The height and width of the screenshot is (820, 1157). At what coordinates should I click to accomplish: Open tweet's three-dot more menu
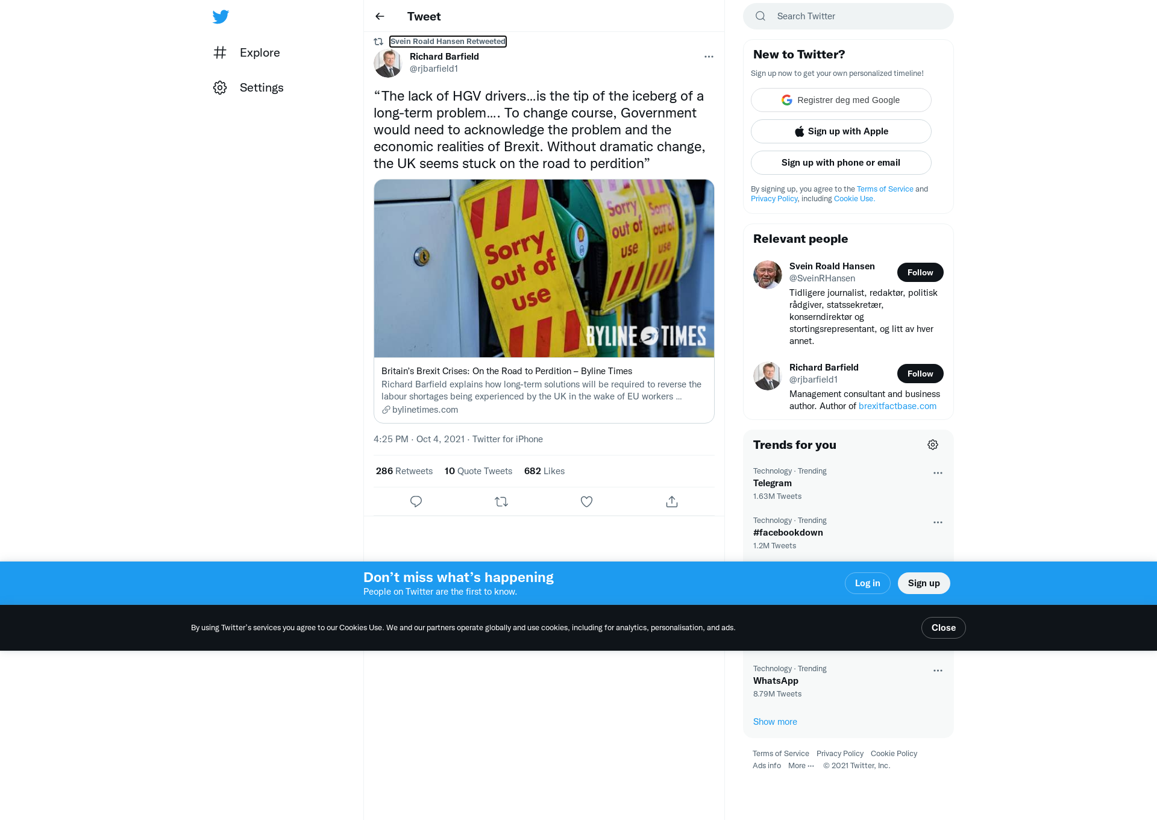(709, 57)
